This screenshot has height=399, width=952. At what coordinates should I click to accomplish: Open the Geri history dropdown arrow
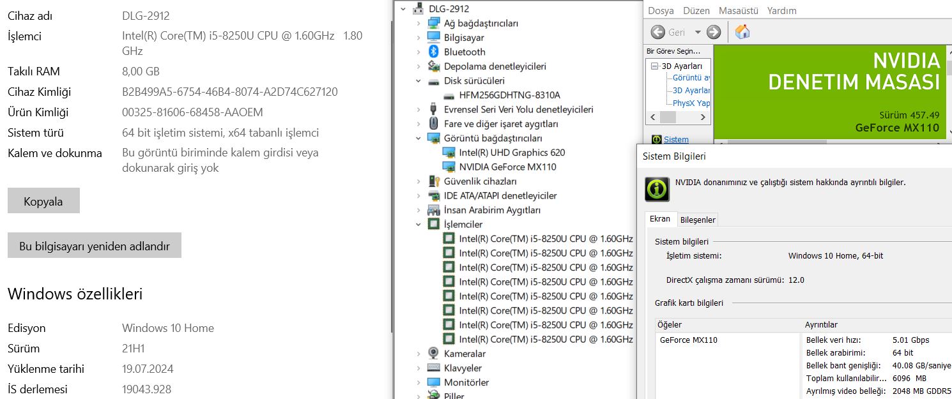(x=698, y=32)
